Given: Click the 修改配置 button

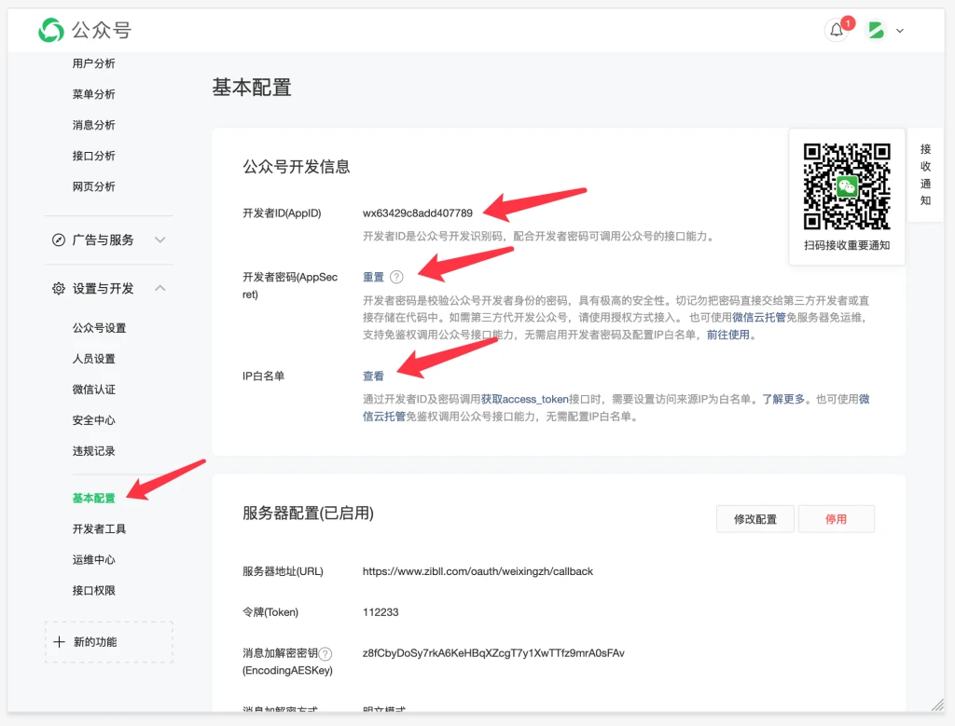Looking at the screenshot, I should tap(754, 519).
